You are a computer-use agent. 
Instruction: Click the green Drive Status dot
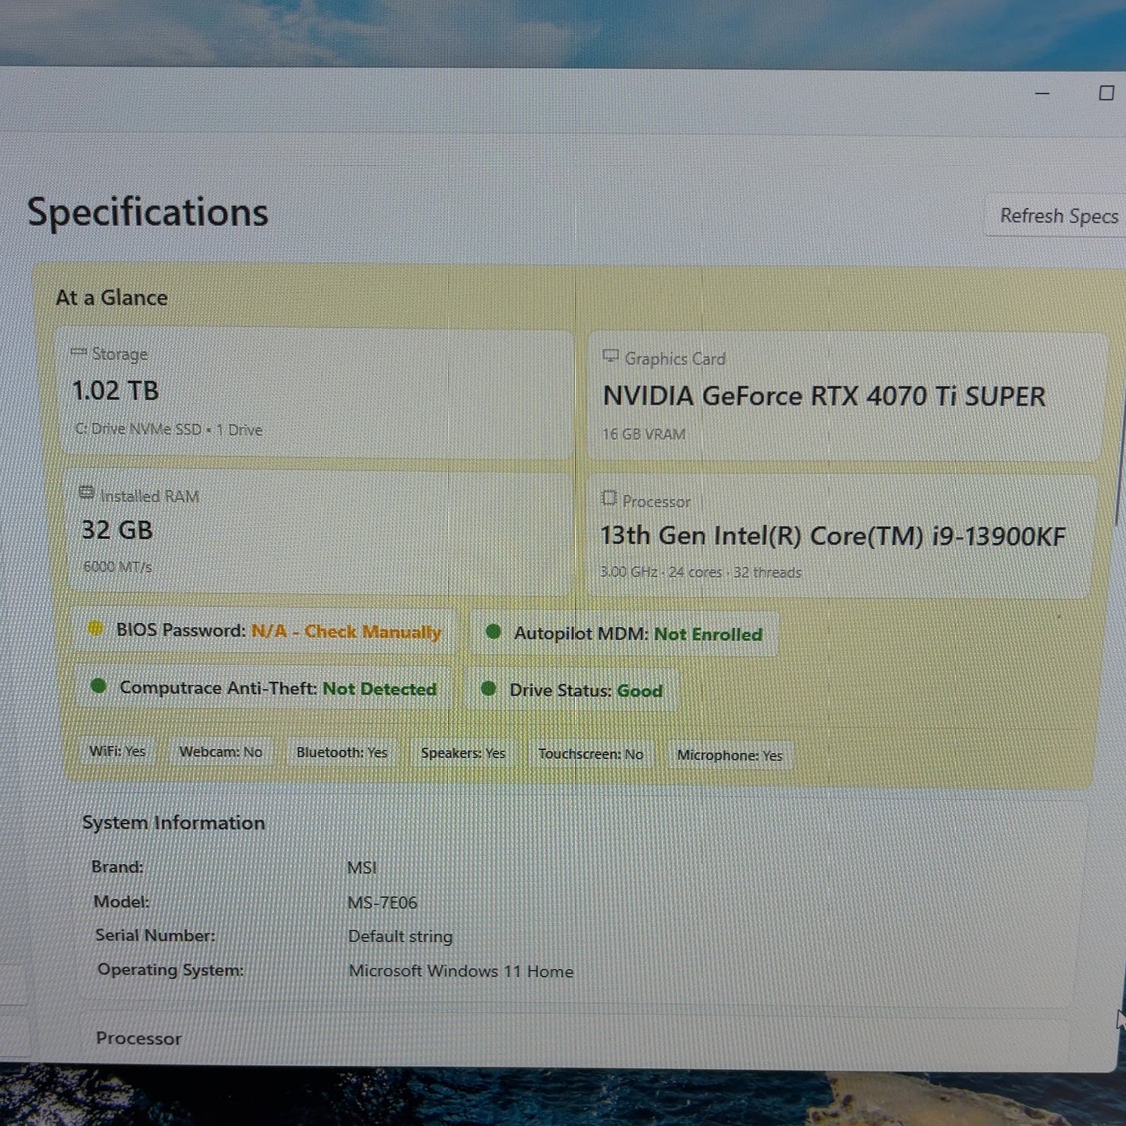coord(489,688)
